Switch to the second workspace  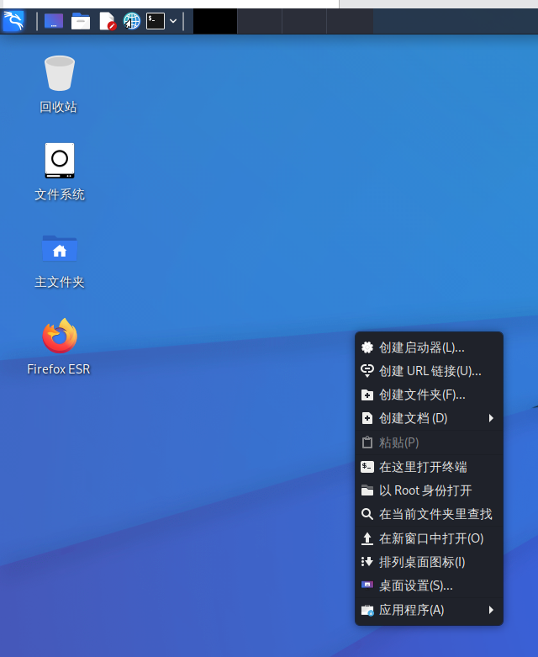click(260, 21)
